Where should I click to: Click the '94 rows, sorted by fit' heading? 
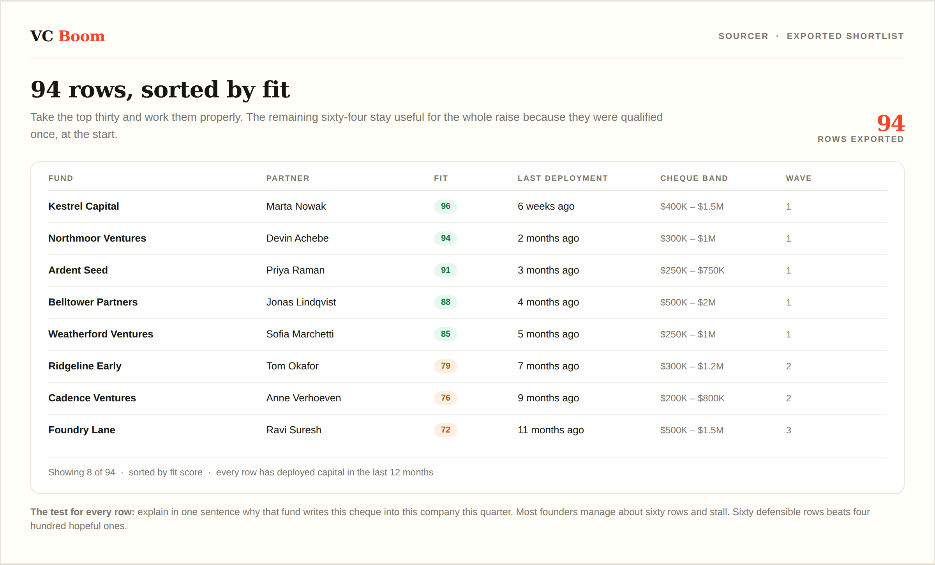click(160, 89)
